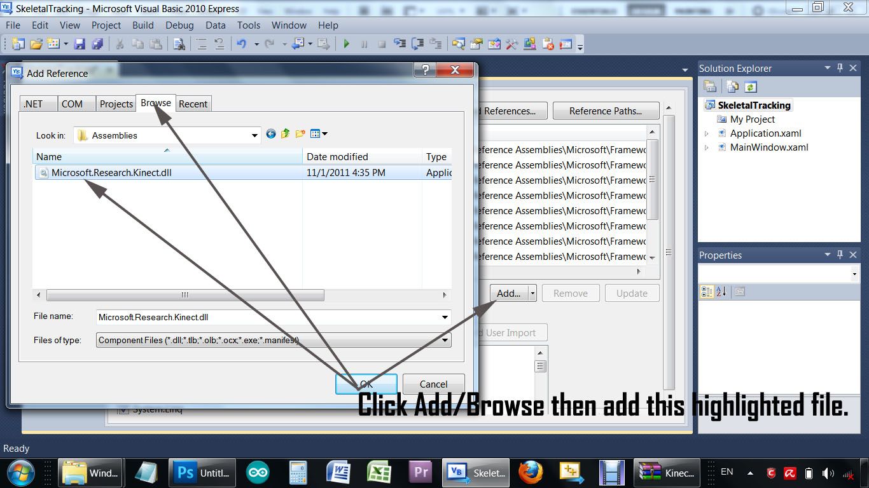
Task: Click the Create New Folder icon in the dialog
Action: 300,134
